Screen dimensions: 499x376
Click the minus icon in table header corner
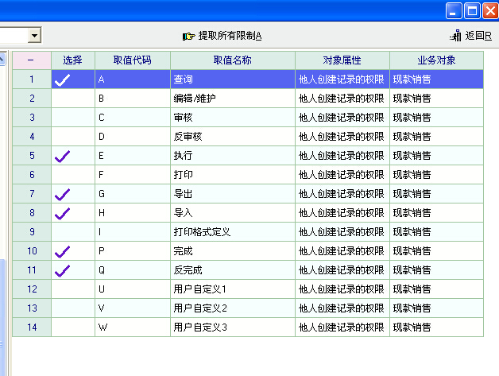click(31, 60)
